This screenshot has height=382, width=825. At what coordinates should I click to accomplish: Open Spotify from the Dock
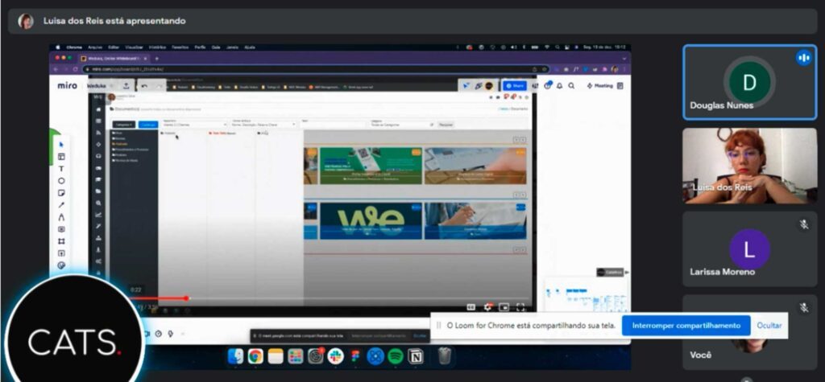click(x=395, y=355)
